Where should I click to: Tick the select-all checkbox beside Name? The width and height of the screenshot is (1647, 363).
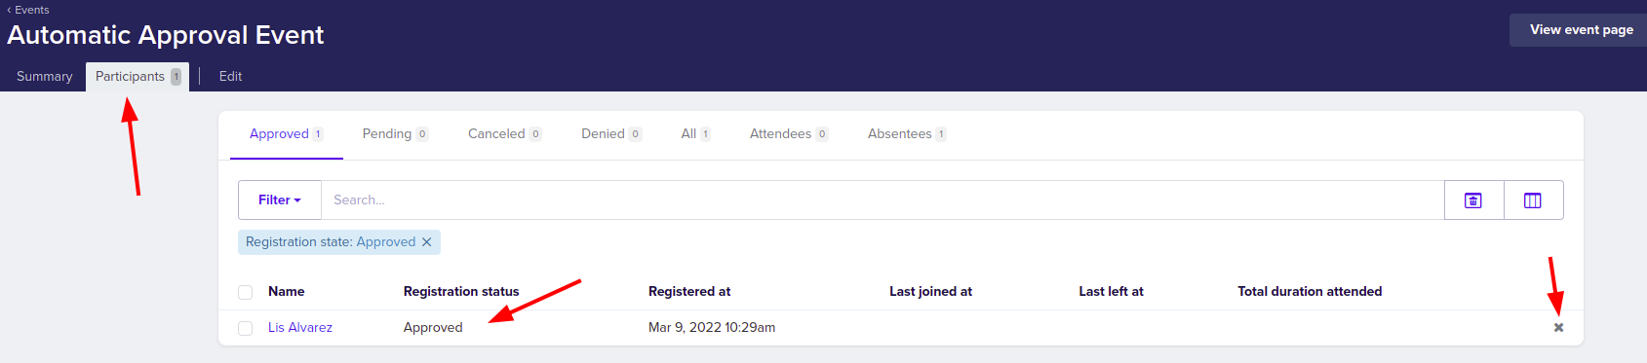pos(246,292)
